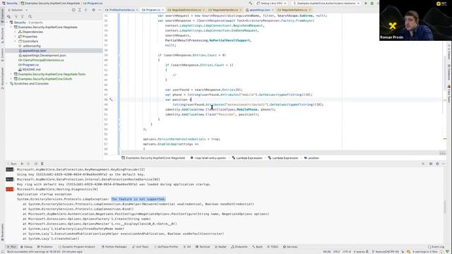This screenshot has height=254, width=452.
Task: Expand the Controllers folder
Action: coord(16,41)
